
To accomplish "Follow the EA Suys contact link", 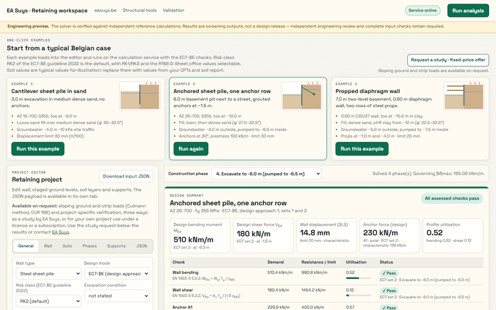I will [x=60, y=232].
